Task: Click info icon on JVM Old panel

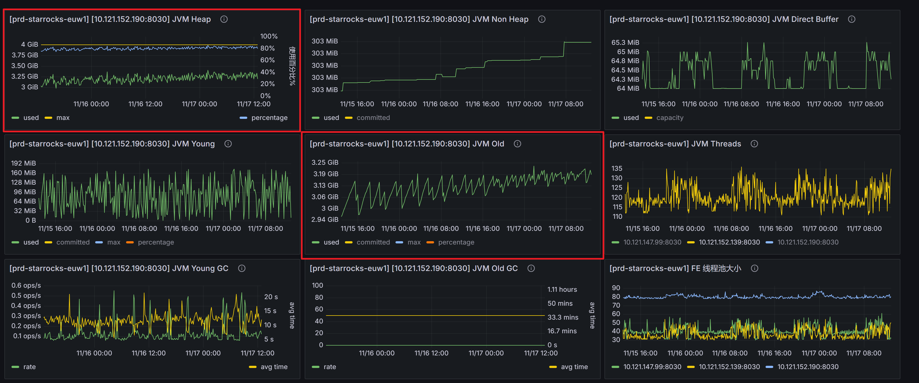Action: click(x=517, y=144)
